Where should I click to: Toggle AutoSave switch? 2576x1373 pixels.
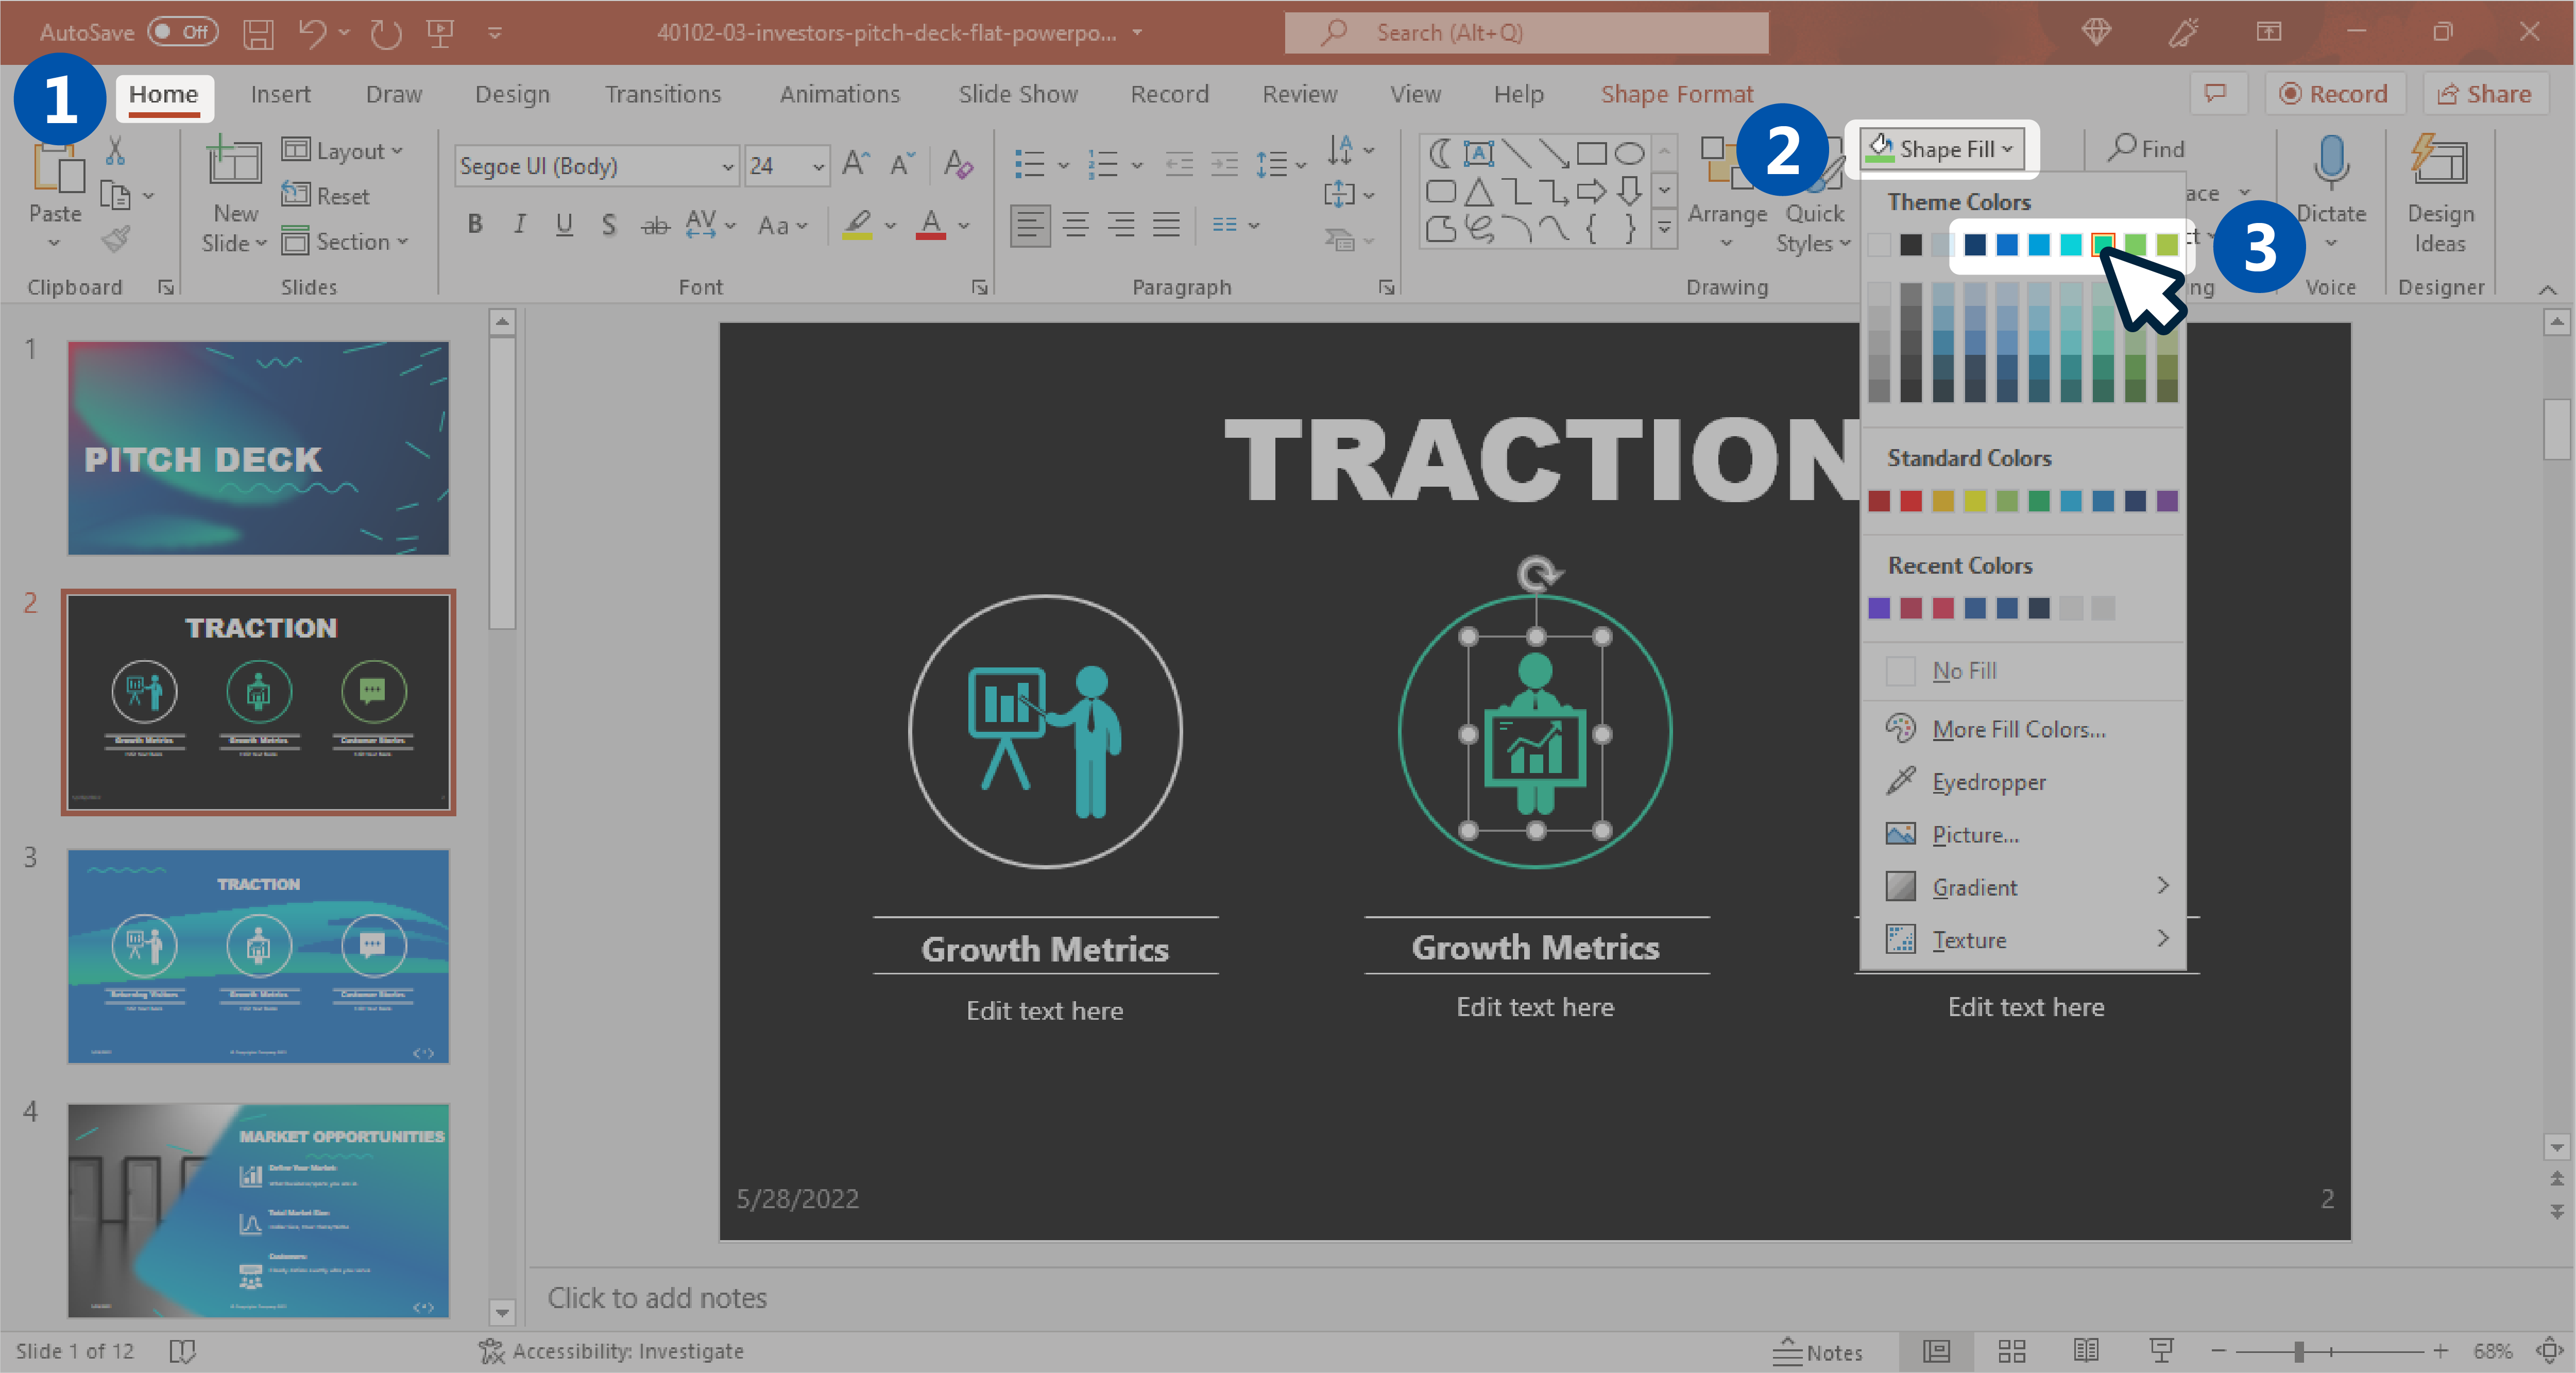tap(184, 32)
